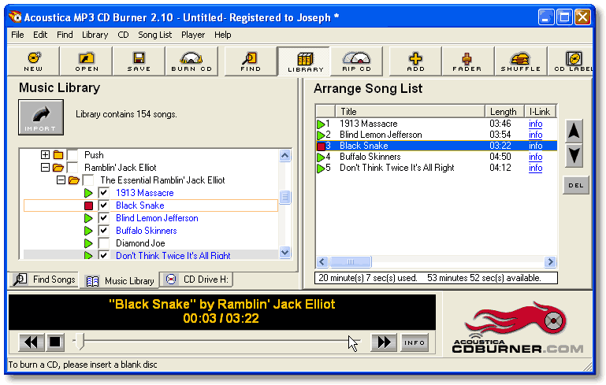Play 1913 Massacre in library tree
This screenshot has height=385, width=606.
coord(88,193)
